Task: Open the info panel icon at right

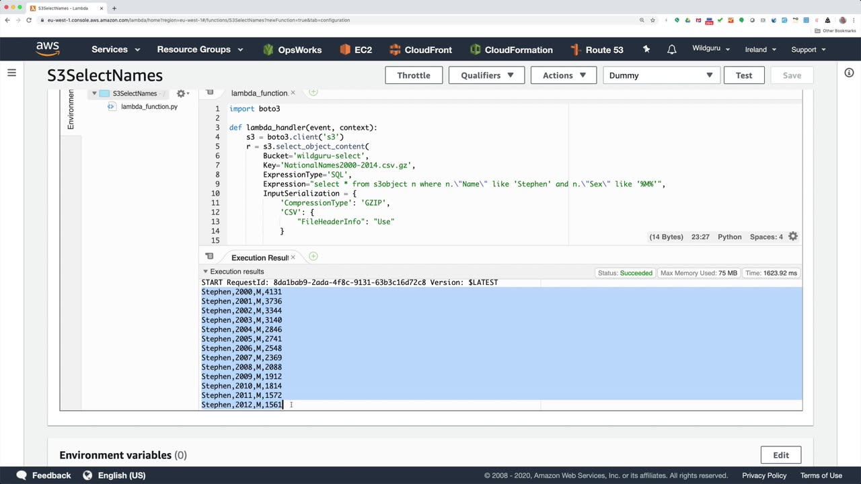Action: pyautogui.click(x=849, y=73)
